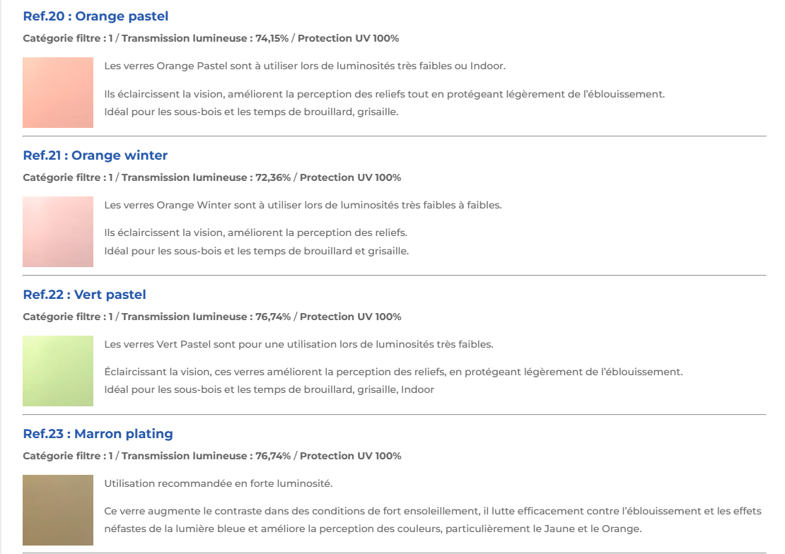785x554 pixels.
Task: Click the 74,15% transmission lumineuse line
Action: [x=216, y=38]
